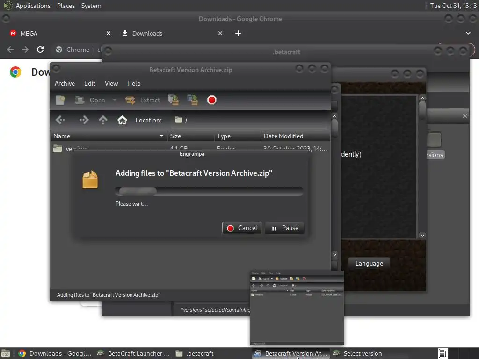Viewport: 479px width, 359px height.
Task: Click scroll down arrow in launcher changelog
Action: click(x=422, y=235)
